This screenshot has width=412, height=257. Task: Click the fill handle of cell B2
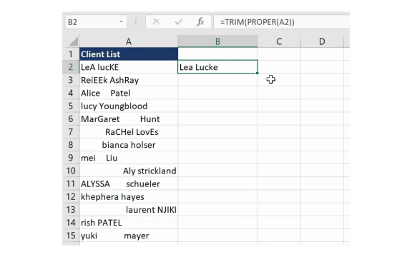pos(257,73)
